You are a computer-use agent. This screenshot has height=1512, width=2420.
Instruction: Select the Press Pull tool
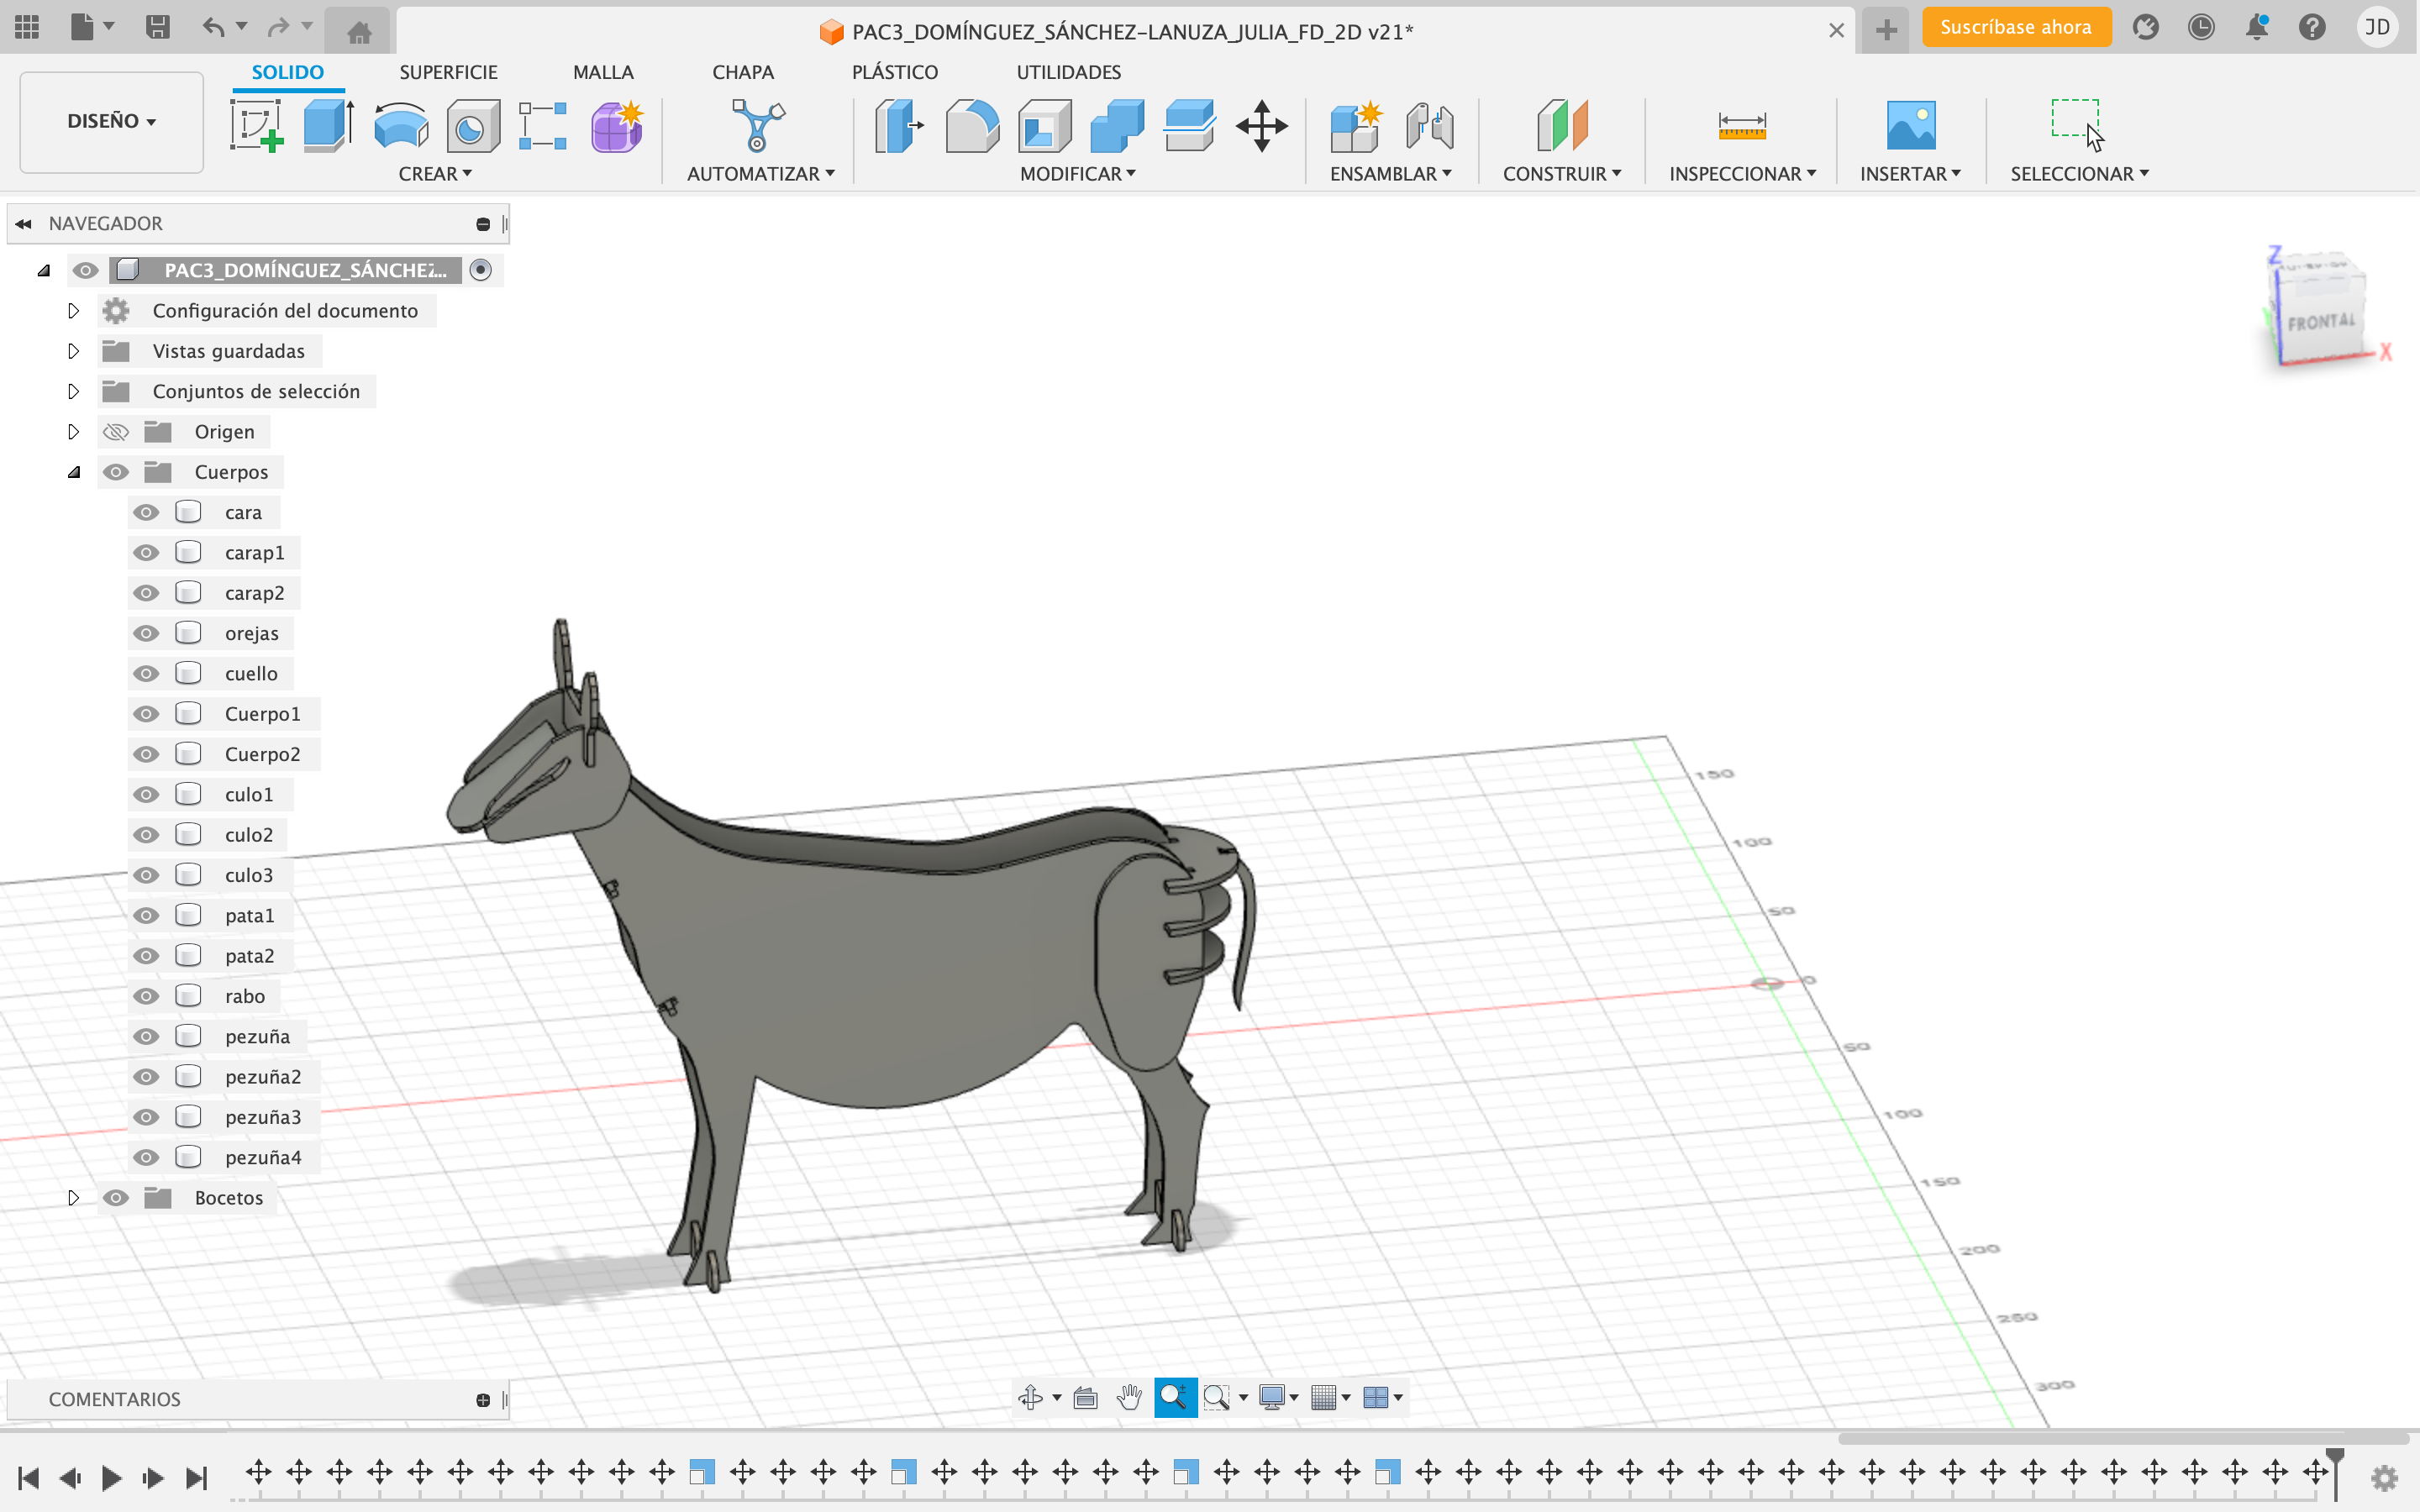(x=899, y=126)
